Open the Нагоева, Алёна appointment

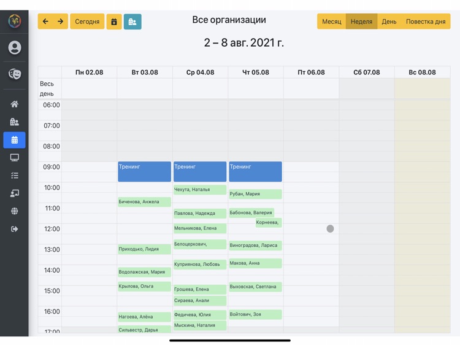(x=144, y=317)
